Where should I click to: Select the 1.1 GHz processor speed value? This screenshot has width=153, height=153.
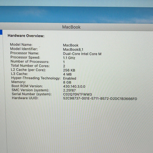pyautogui.click(x=69, y=58)
